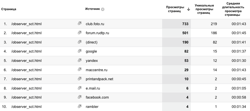Open external page icon in yandex row
This screenshot has height=111, width=250.
tap(80, 60)
